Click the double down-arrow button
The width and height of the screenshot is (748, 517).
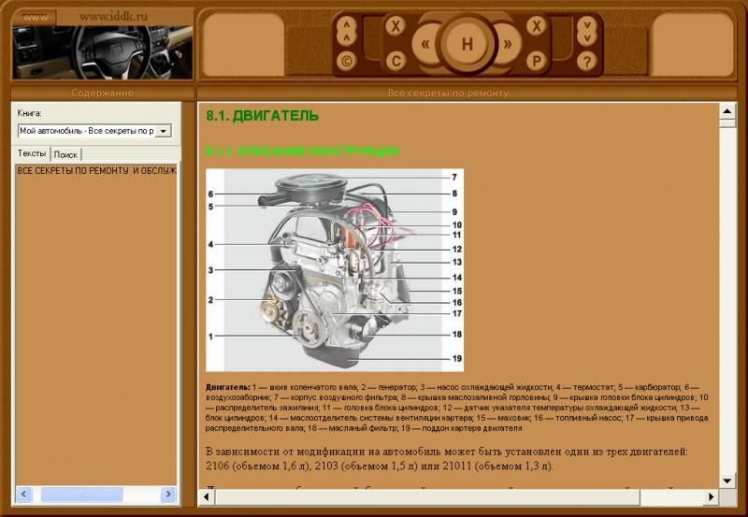coord(586,30)
